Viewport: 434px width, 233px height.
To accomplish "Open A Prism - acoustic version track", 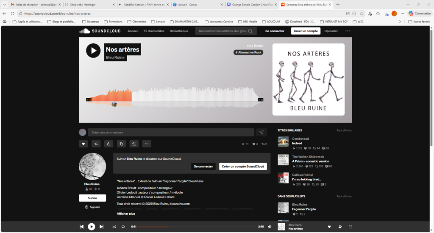I will 311,161.
